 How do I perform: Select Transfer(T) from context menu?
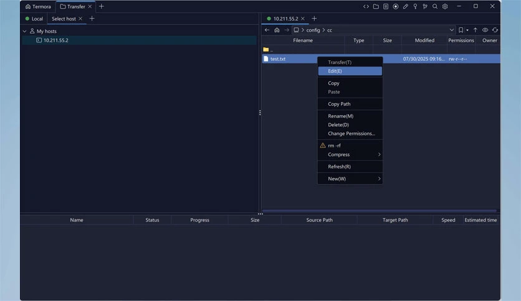pyautogui.click(x=350, y=62)
